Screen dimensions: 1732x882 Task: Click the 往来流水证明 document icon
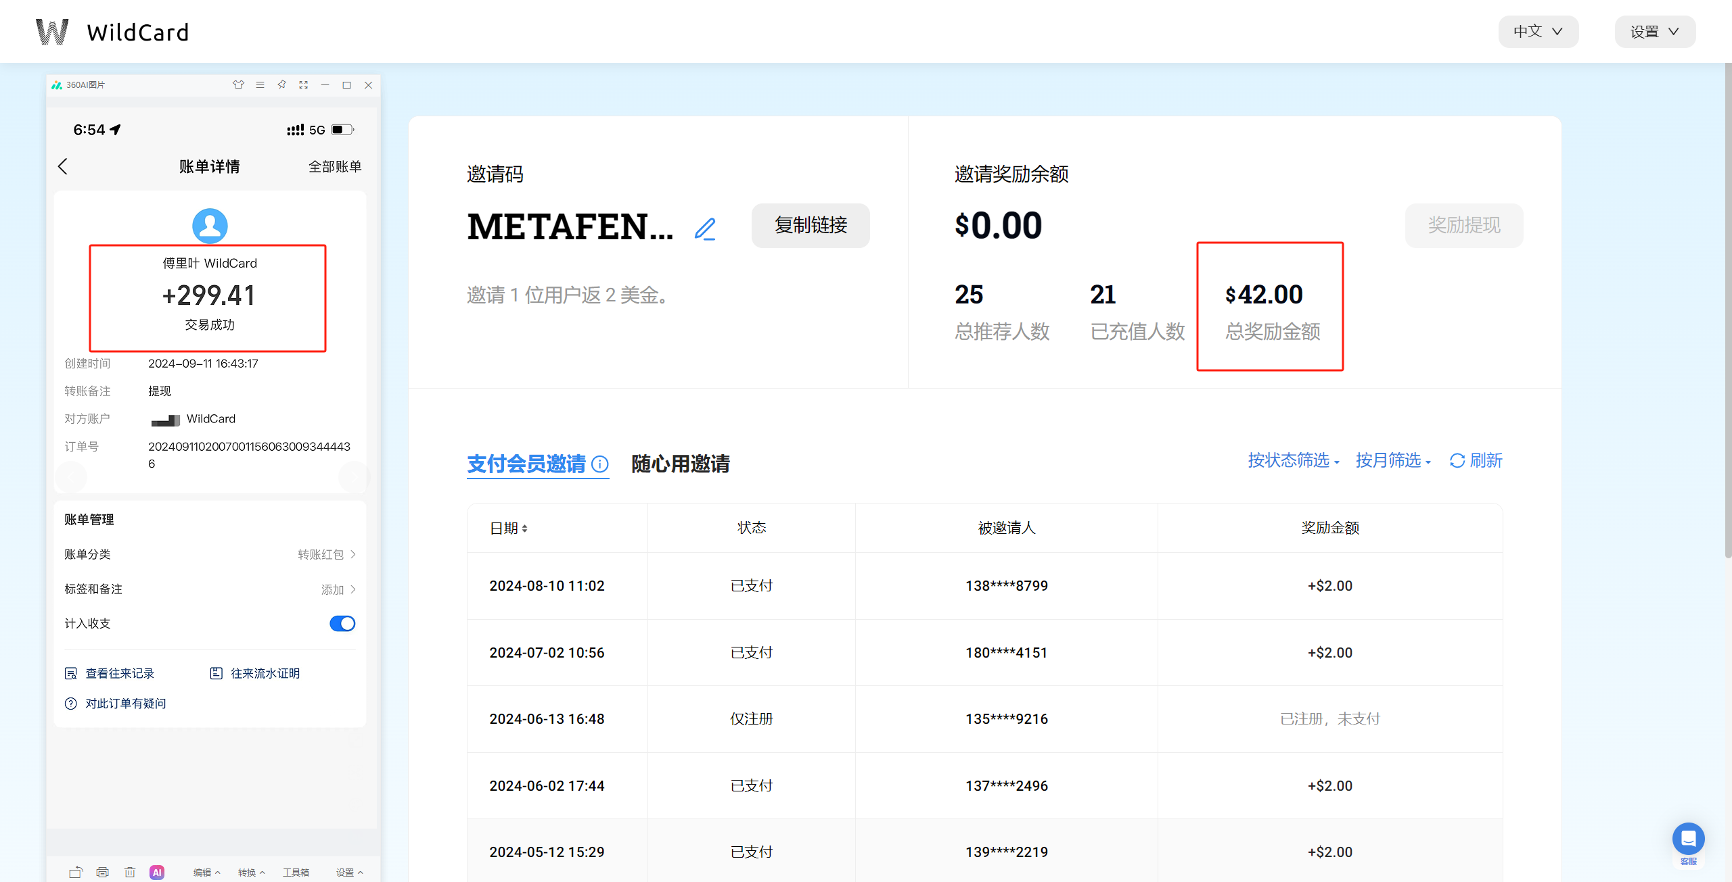(216, 673)
